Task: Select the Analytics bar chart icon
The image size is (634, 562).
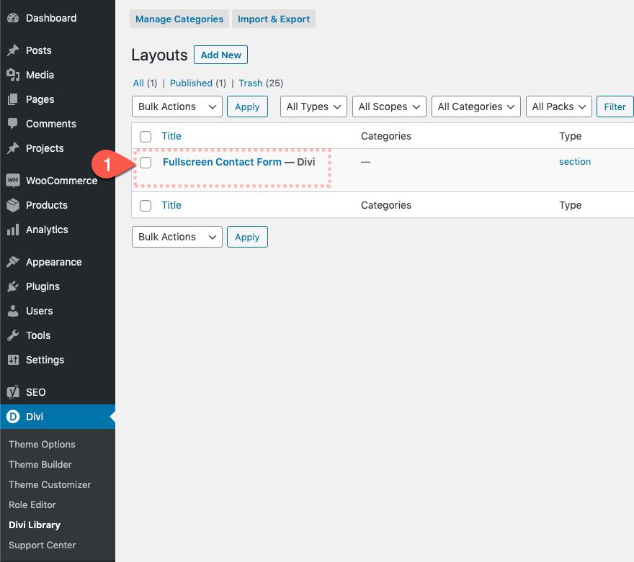Action: coord(14,230)
